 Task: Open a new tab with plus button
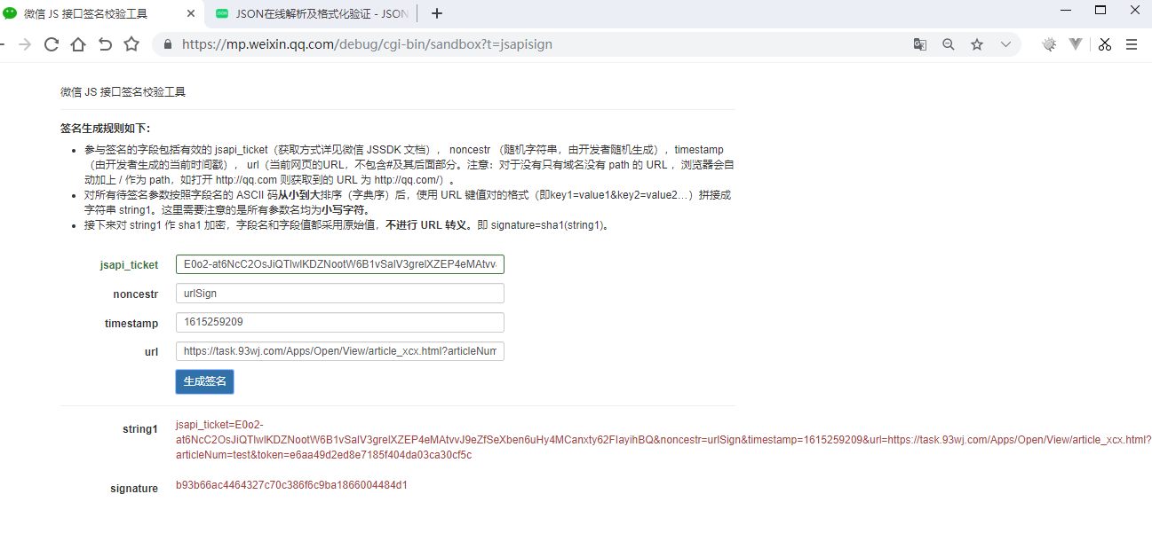click(436, 13)
